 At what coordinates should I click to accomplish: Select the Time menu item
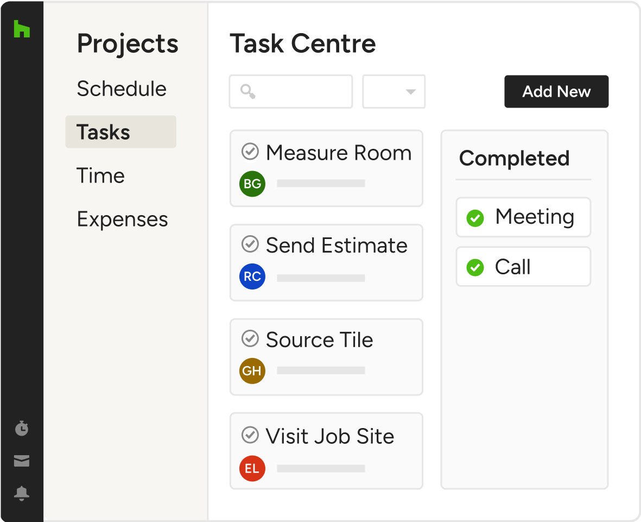pos(100,176)
